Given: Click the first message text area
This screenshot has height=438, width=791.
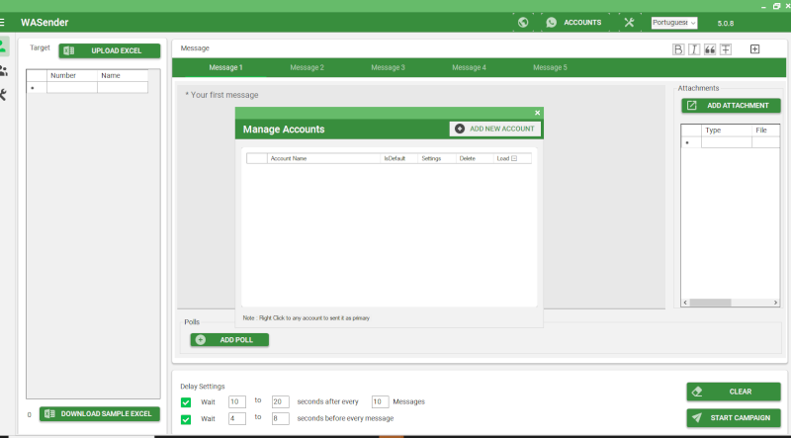Looking at the screenshot, I should tap(421, 197).
